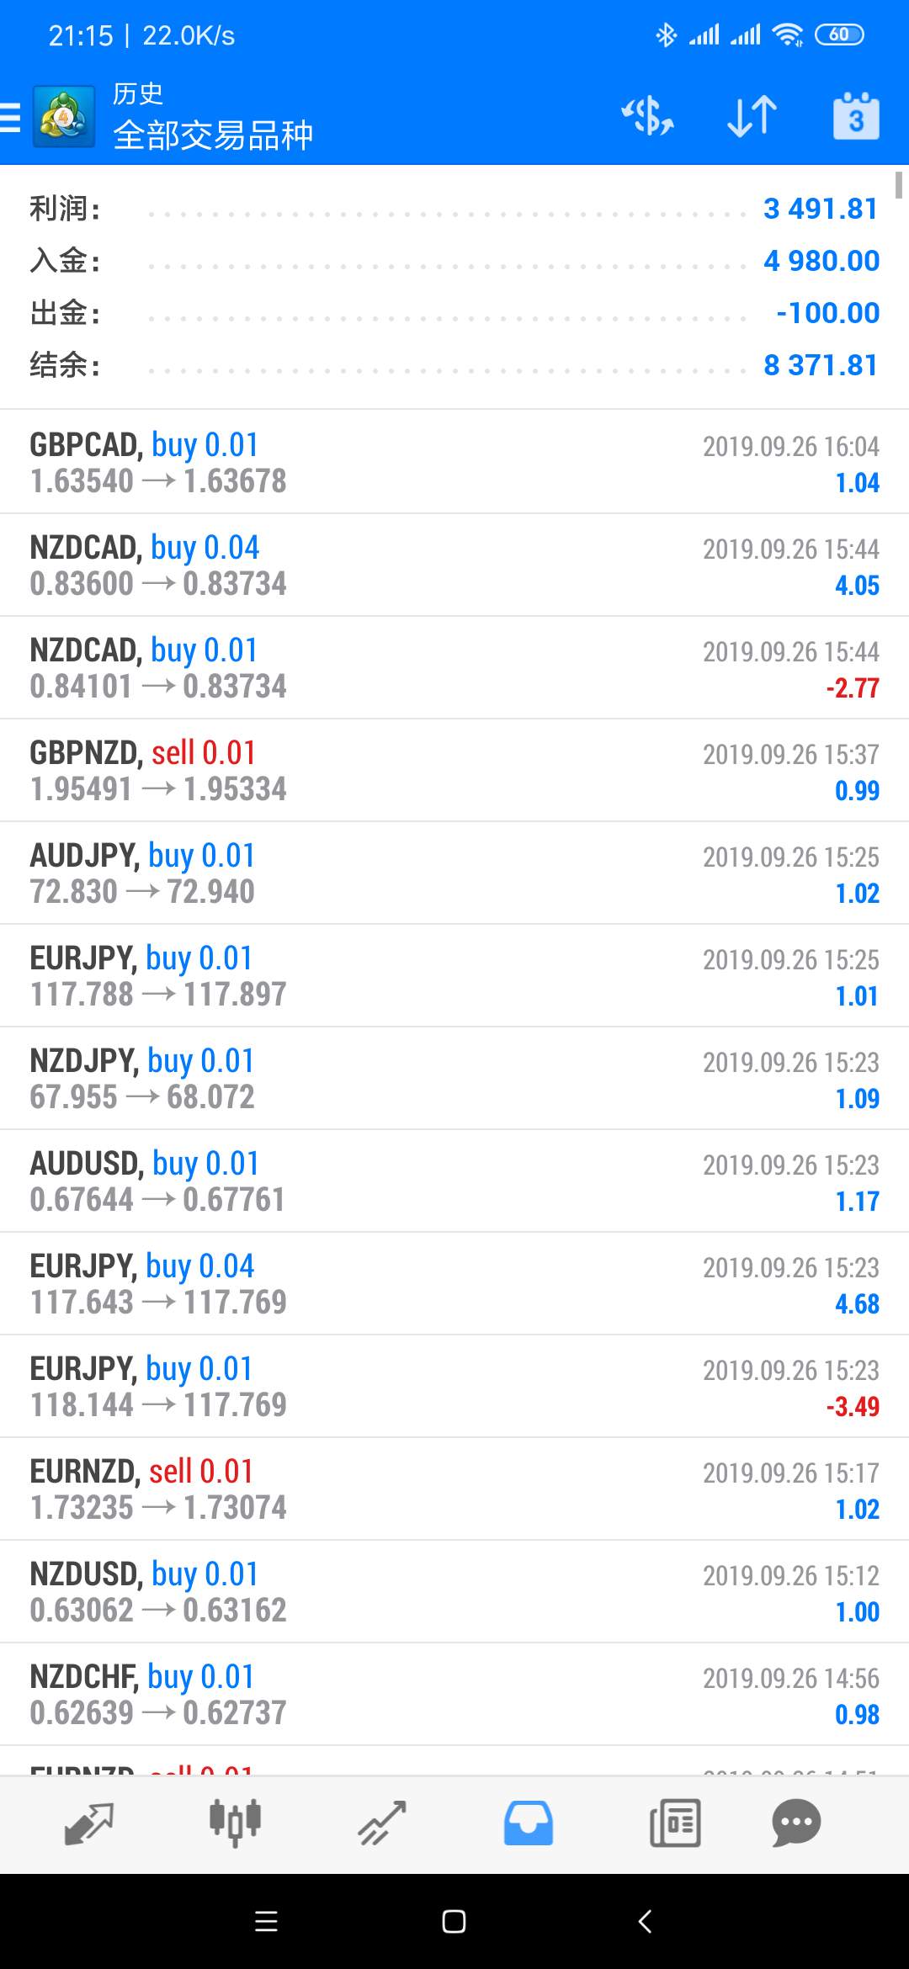Open the calendar date range picker
909x1969 pixels.
pyautogui.click(x=856, y=116)
